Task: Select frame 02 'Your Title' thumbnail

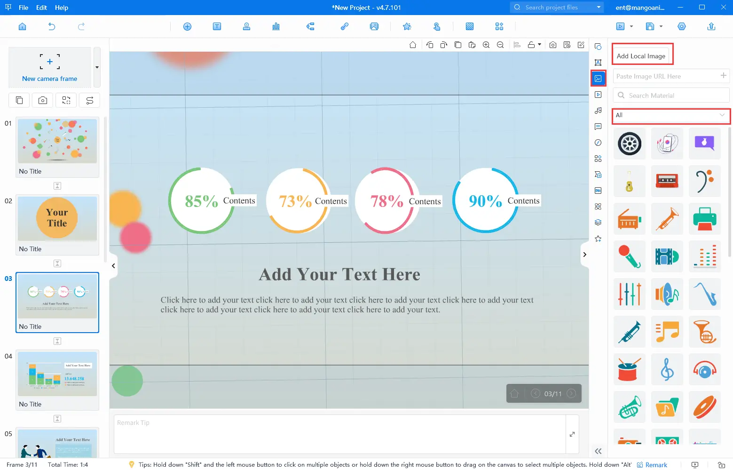Action: 57,219
